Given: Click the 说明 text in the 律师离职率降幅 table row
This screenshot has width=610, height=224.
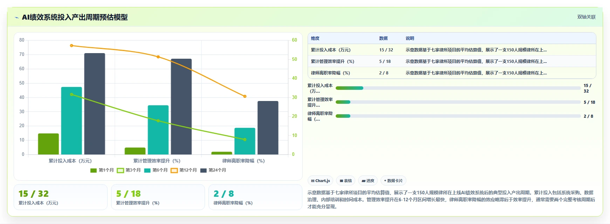Looking at the screenshot, I should point(476,73).
